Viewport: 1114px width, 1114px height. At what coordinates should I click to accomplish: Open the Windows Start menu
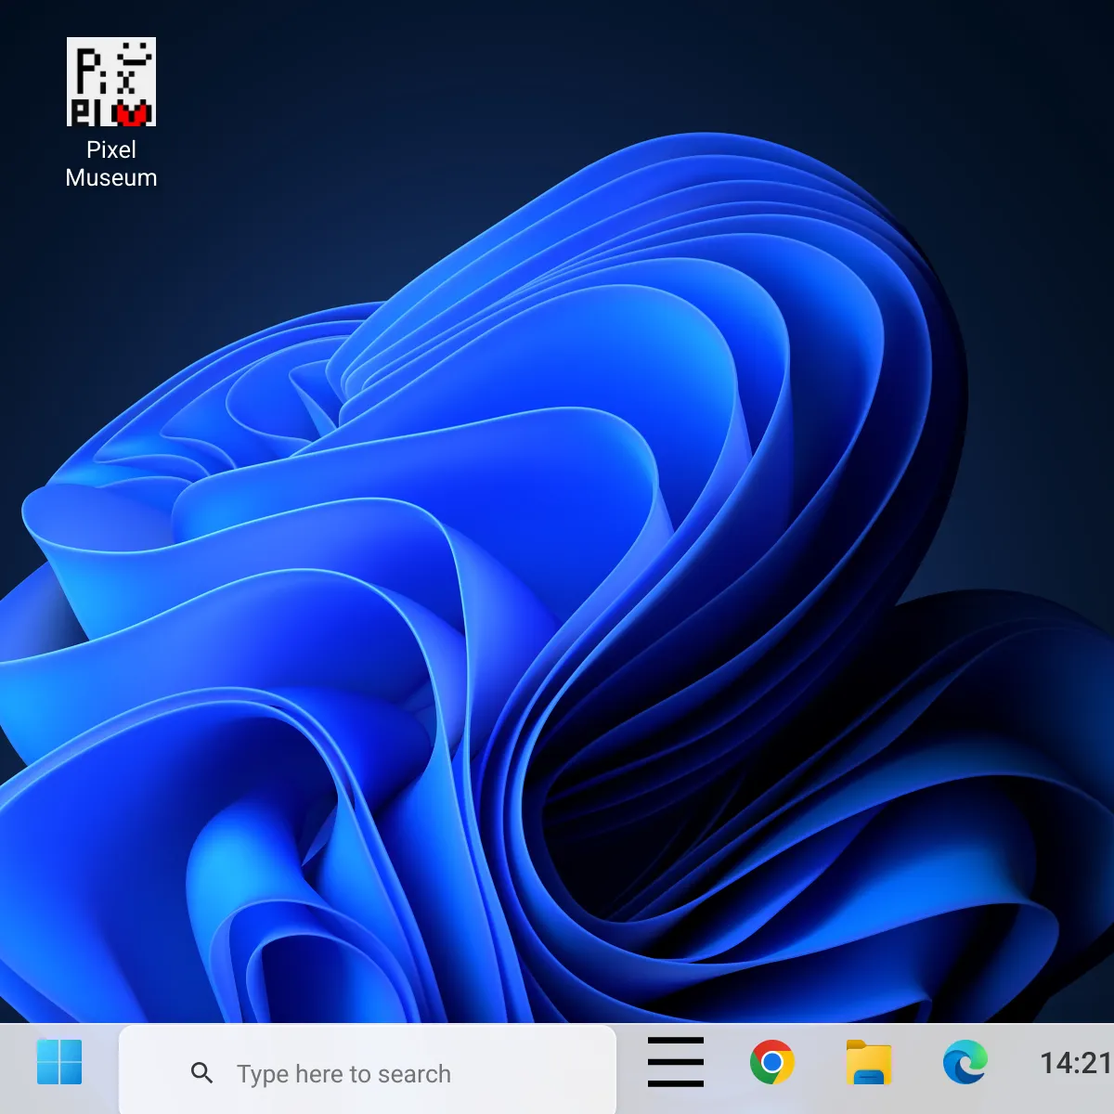[x=59, y=1062]
